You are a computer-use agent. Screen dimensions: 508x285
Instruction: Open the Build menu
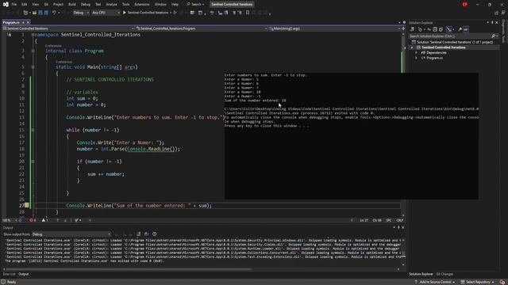tap(72, 5)
